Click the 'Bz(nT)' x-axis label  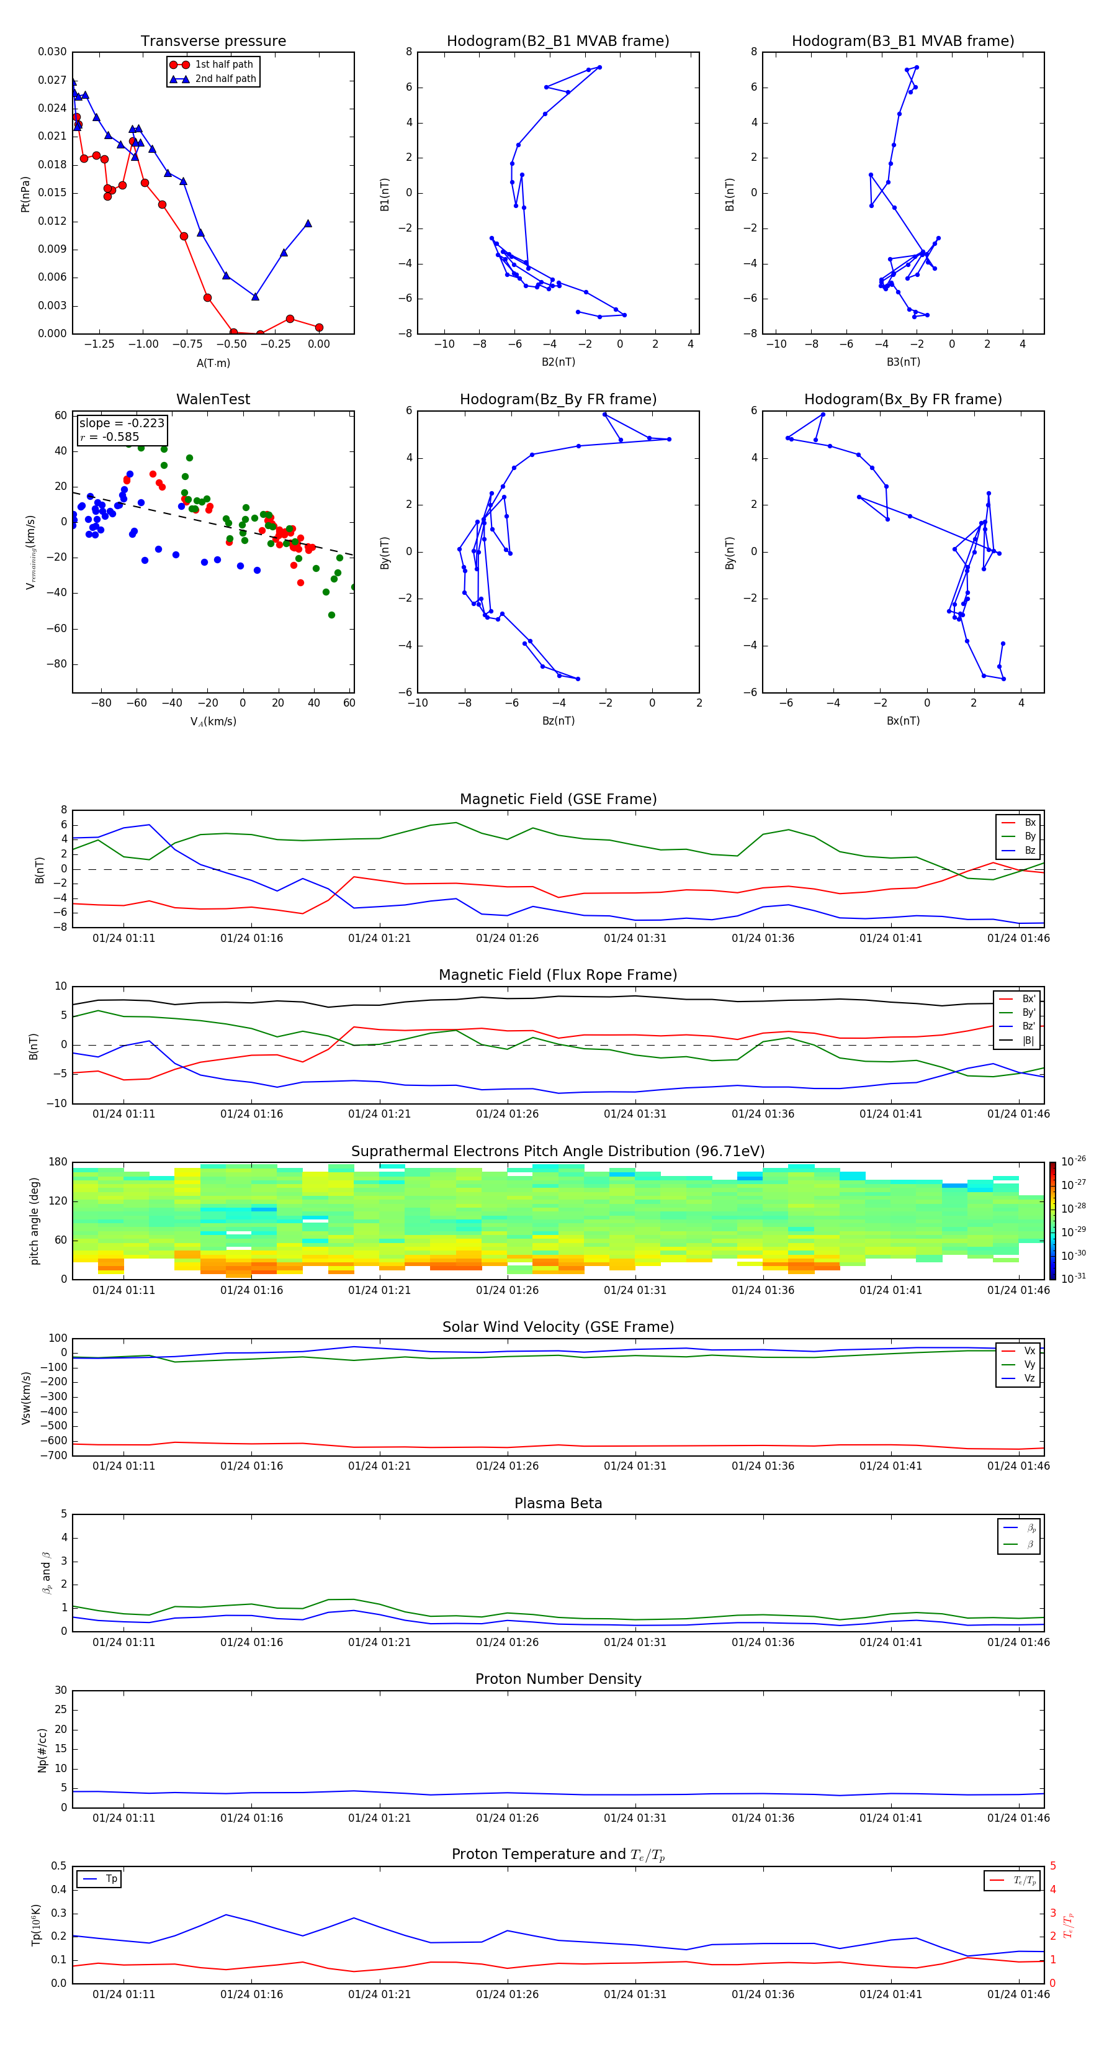[x=558, y=721]
